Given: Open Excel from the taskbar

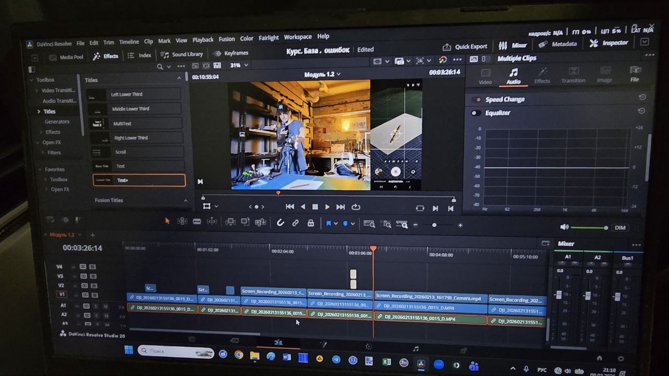Looking at the screenshot, I should 386,362.
